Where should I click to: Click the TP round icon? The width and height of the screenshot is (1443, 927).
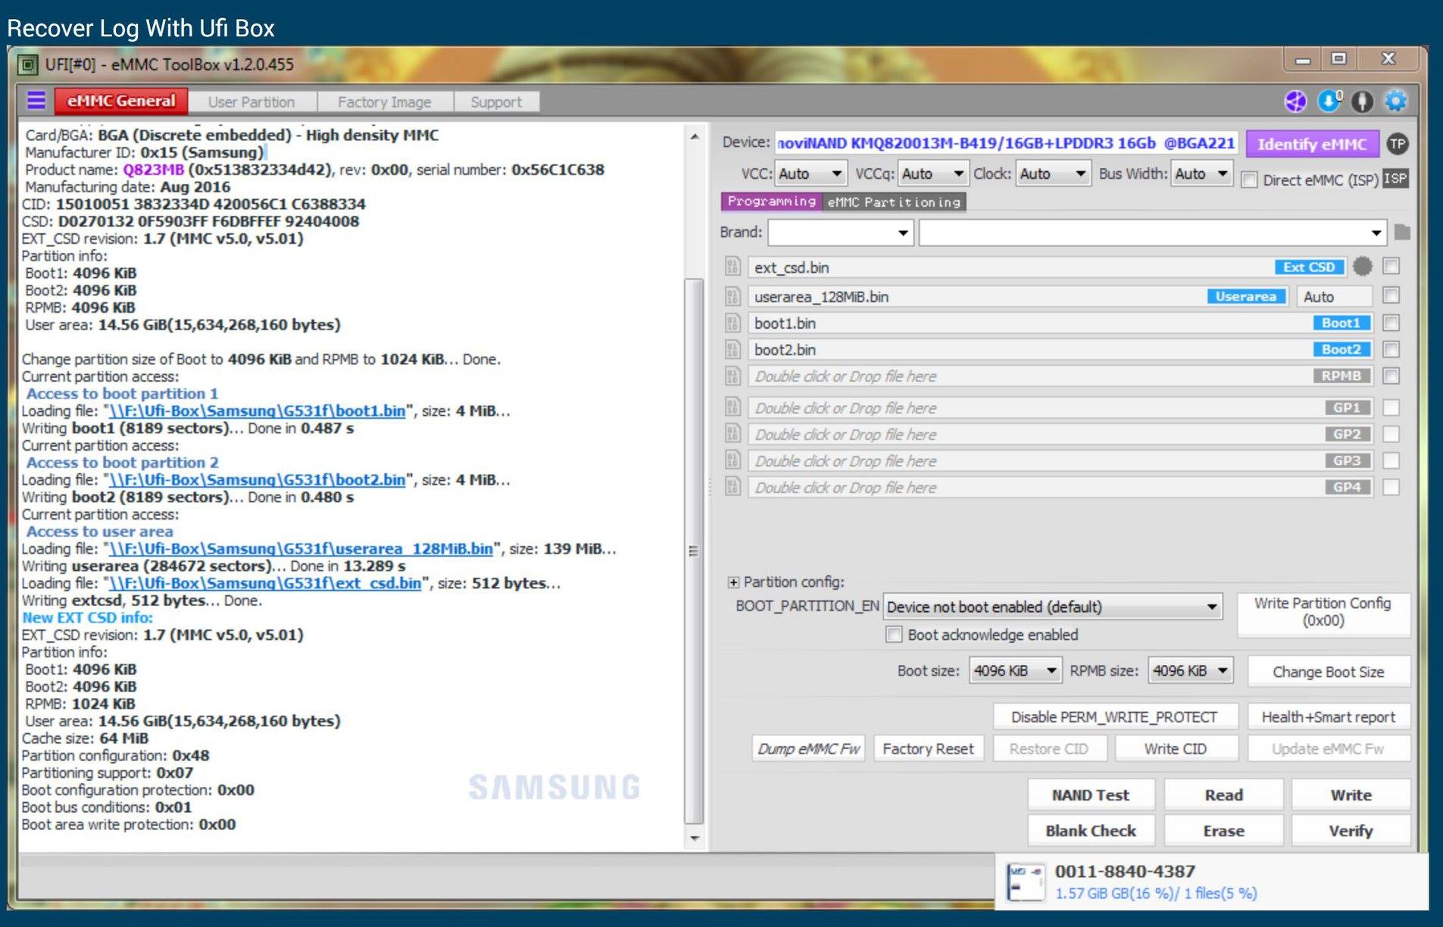1398,144
